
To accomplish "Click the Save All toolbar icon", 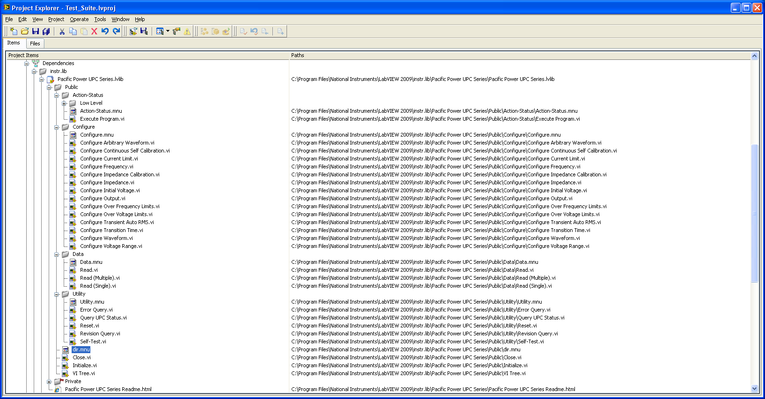I will (46, 31).
